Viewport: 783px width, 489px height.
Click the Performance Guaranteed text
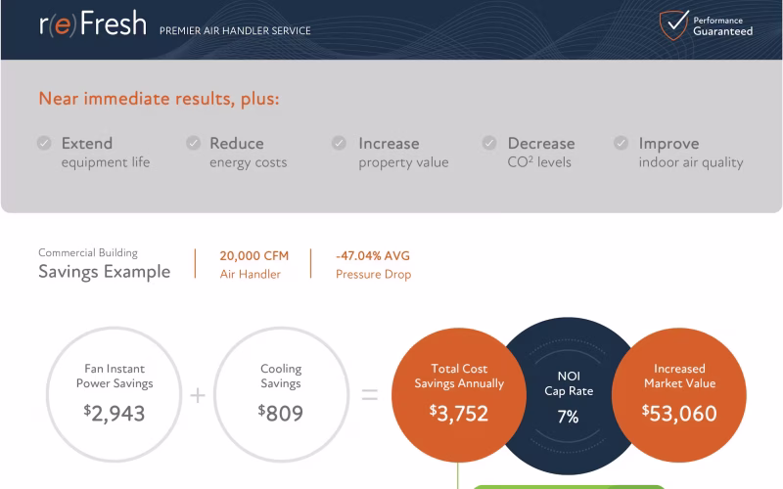click(x=722, y=26)
